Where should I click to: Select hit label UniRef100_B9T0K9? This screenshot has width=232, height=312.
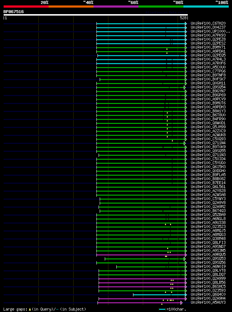(x=208, y=147)
